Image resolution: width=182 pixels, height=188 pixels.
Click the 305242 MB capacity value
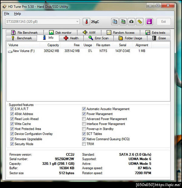(52, 51)
